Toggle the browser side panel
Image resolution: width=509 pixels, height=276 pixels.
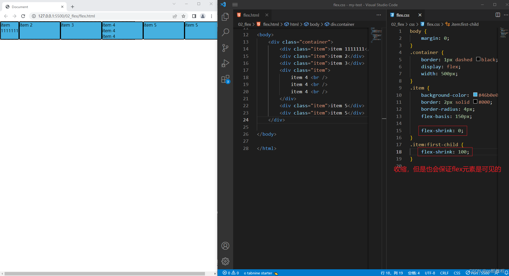pos(194,16)
